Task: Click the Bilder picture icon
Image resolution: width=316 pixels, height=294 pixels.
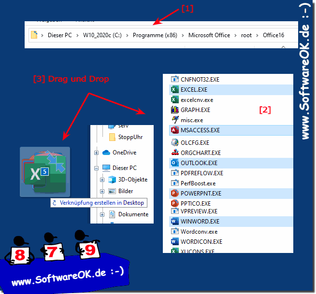Action: (x=112, y=191)
